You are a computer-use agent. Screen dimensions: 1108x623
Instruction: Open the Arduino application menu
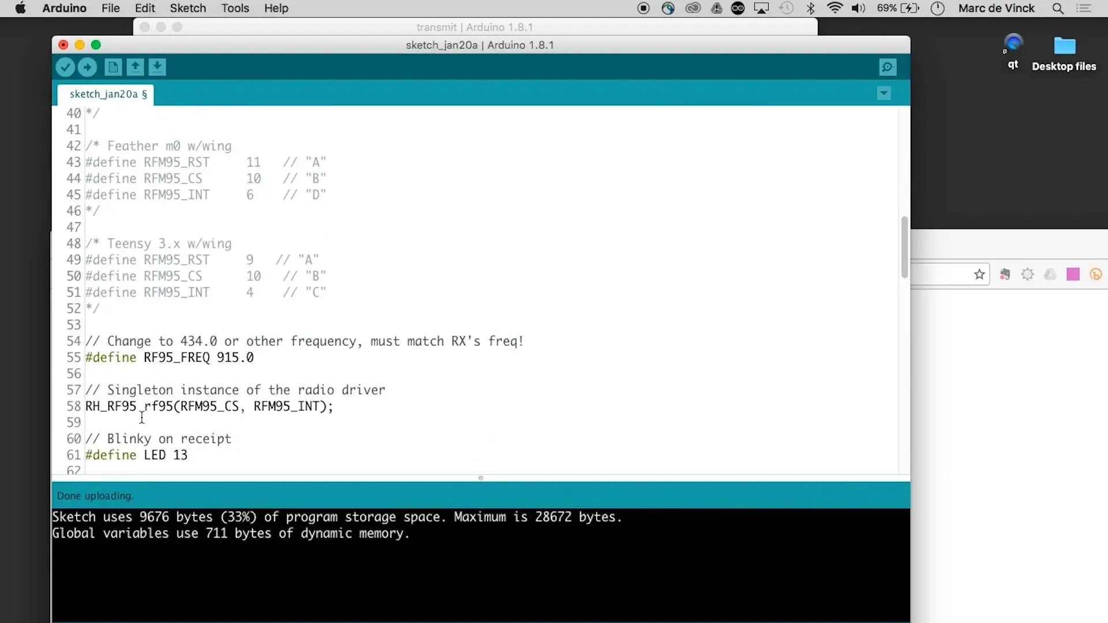(x=64, y=8)
